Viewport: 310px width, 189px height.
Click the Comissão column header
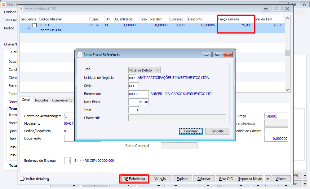point(178,19)
